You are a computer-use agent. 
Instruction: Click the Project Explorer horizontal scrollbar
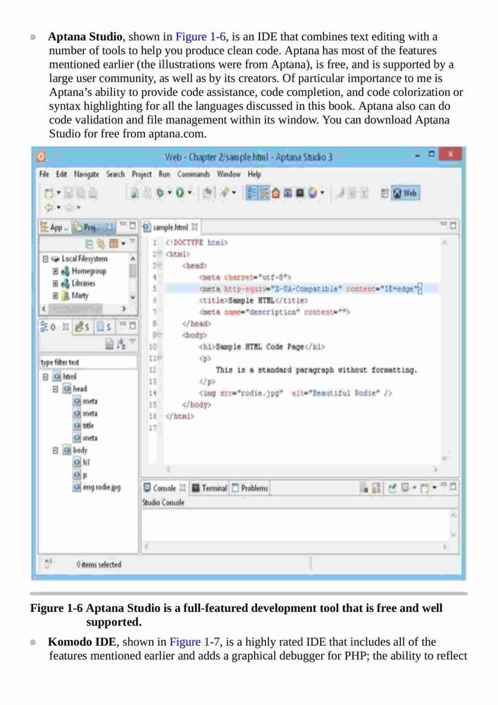pos(84,309)
